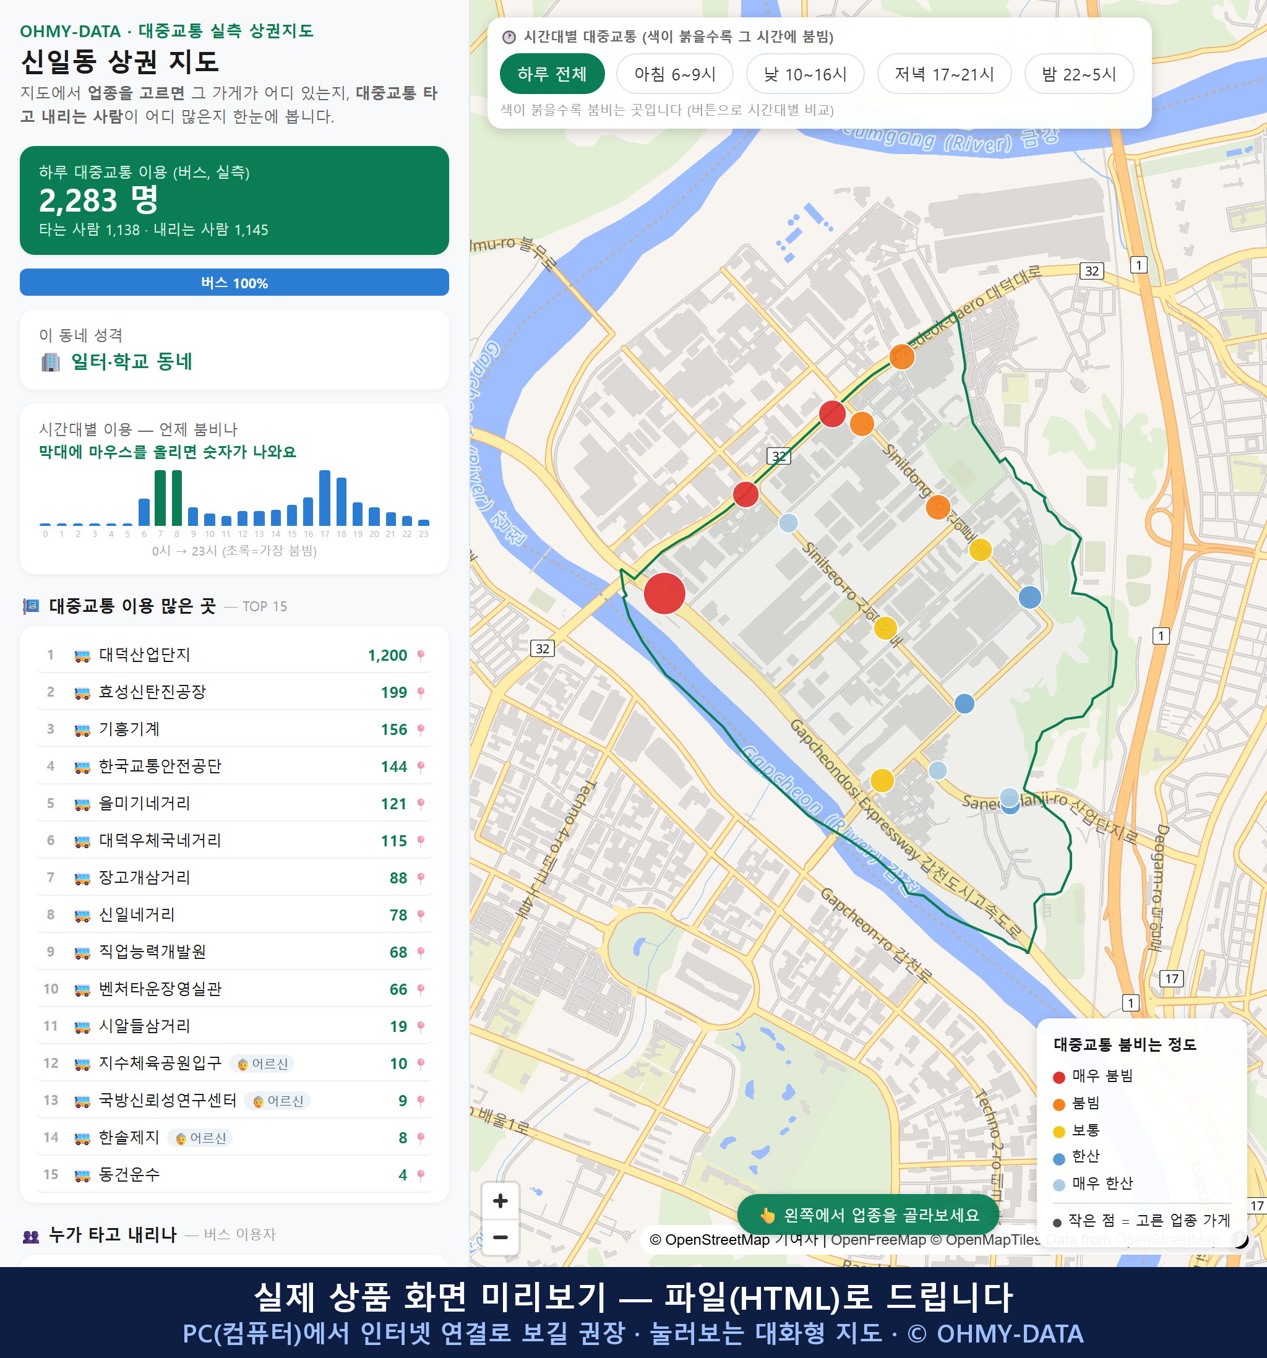Click the building icon beside 일터·학교 동네
Viewport: 1267px width, 1358px height.
[x=51, y=362]
